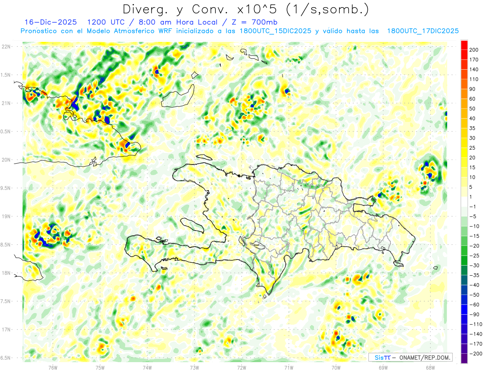The width and height of the screenshot is (483, 373).
Task: Select the date text "16-Dic-2025"
Action: (x=51, y=22)
